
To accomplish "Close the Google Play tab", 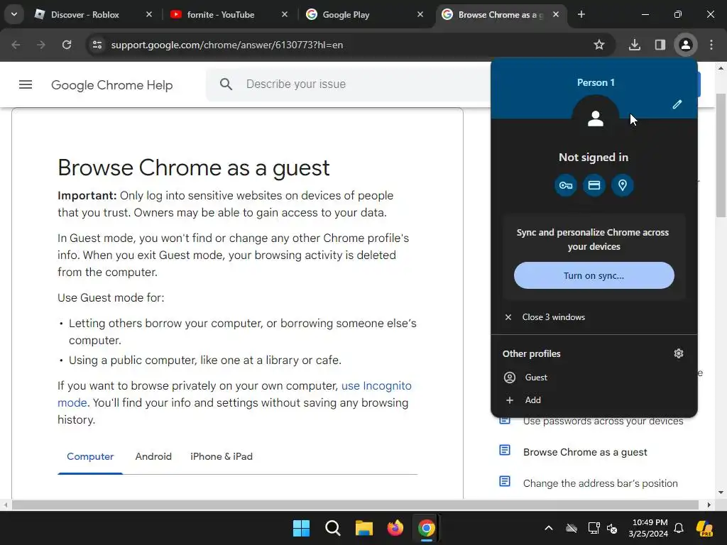I will (x=420, y=14).
